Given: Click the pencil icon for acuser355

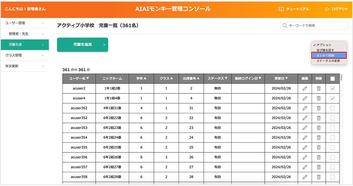Looking at the screenshot, I should point(305,147).
